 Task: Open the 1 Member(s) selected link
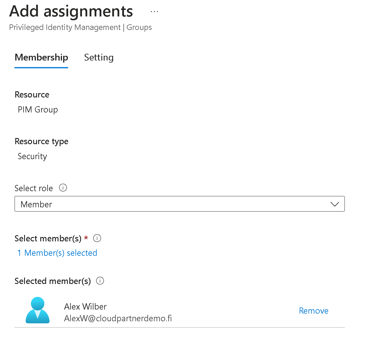point(57,253)
